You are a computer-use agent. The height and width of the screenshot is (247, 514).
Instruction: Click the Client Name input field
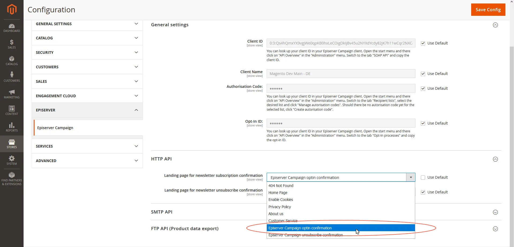pos(341,74)
